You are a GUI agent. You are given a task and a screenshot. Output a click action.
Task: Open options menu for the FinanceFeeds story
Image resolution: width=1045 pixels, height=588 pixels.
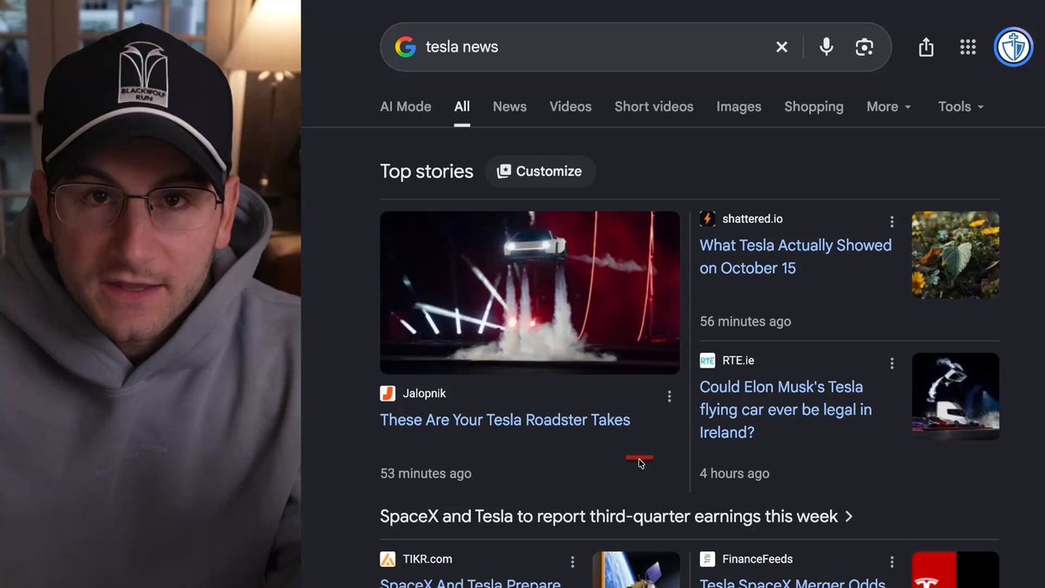tap(892, 562)
